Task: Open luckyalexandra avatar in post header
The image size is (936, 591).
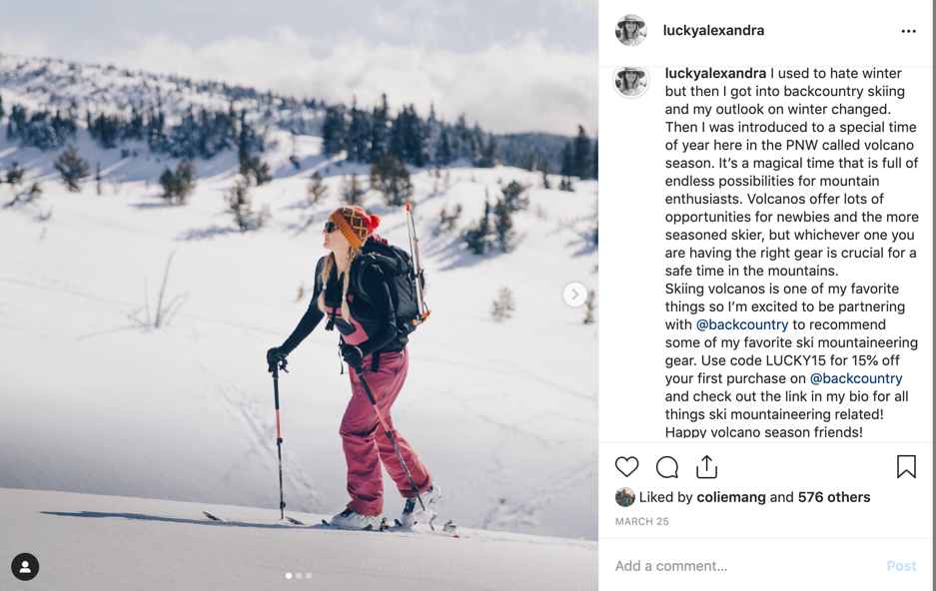Action: pyautogui.click(x=631, y=30)
